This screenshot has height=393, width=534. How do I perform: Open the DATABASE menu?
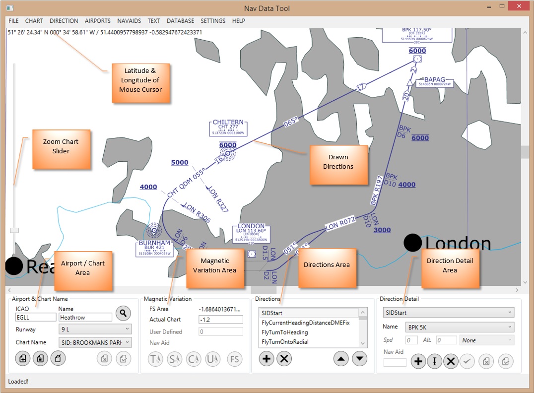pos(180,21)
